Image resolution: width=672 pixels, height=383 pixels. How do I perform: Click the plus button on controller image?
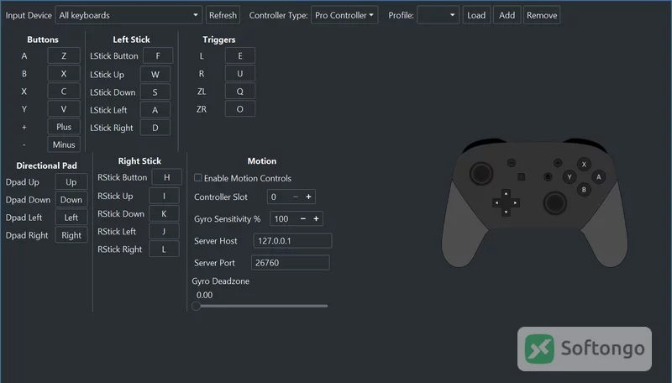pos(558,163)
